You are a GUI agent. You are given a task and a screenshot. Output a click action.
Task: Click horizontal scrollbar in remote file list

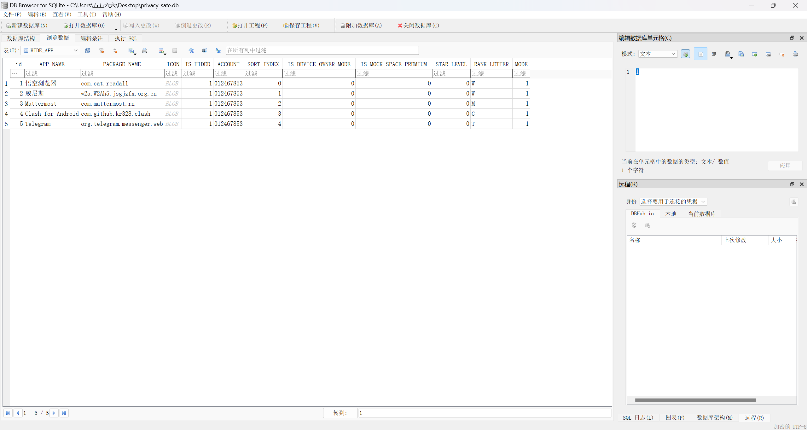tap(695, 400)
